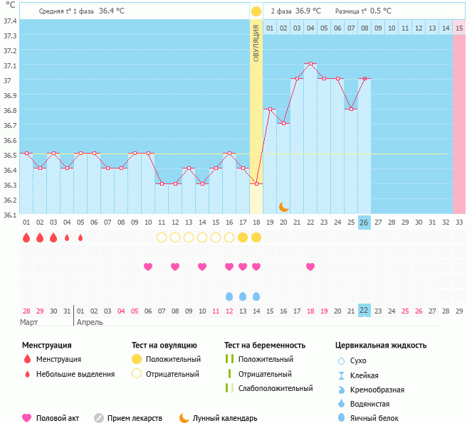Click the filled positive ovulation test on day 18

[256, 237]
